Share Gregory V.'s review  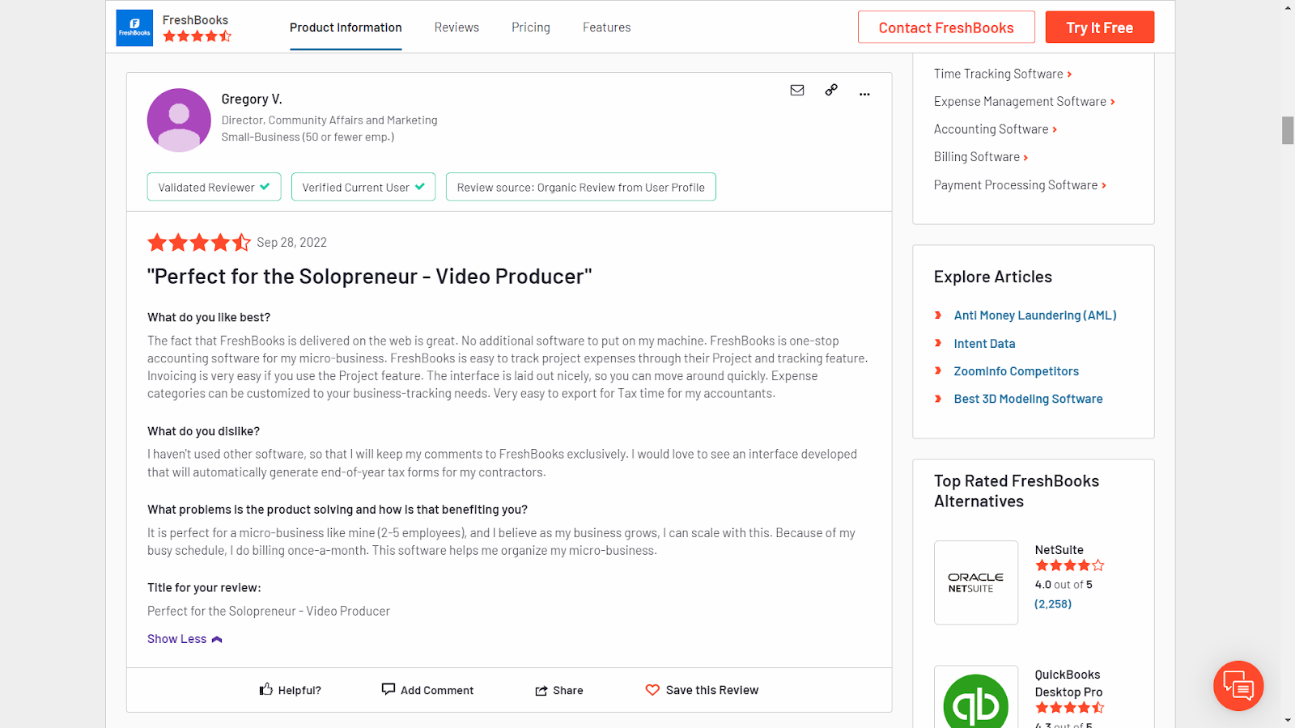(x=559, y=691)
